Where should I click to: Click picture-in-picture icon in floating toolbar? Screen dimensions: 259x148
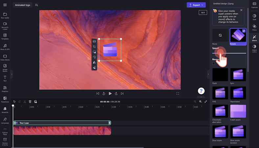[94, 52]
